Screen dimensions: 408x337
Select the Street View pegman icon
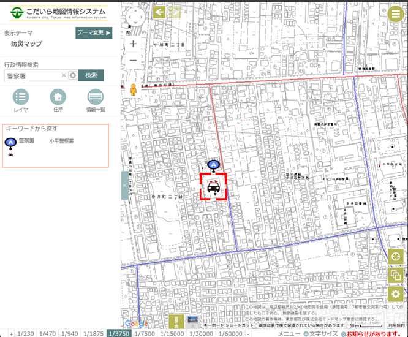coord(133,90)
